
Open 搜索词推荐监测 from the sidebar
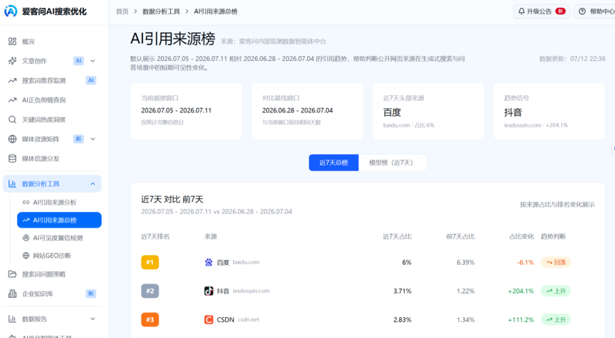click(51, 80)
